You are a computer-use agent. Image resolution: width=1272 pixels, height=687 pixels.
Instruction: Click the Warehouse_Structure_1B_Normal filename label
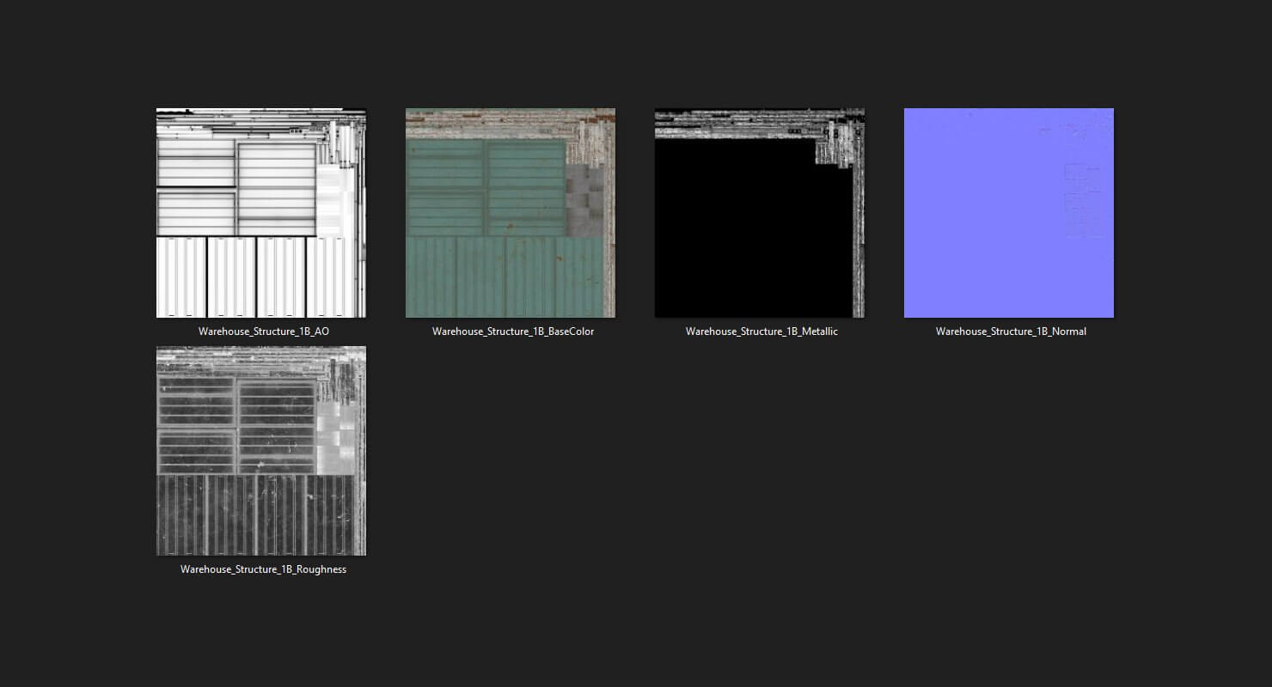(x=1011, y=331)
